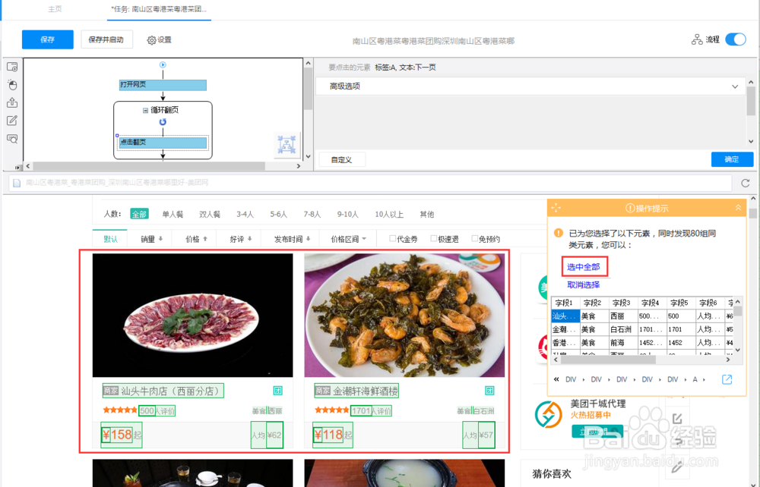
Task: Open the 价格区间 dropdown
Action: [x=349, y=239]
